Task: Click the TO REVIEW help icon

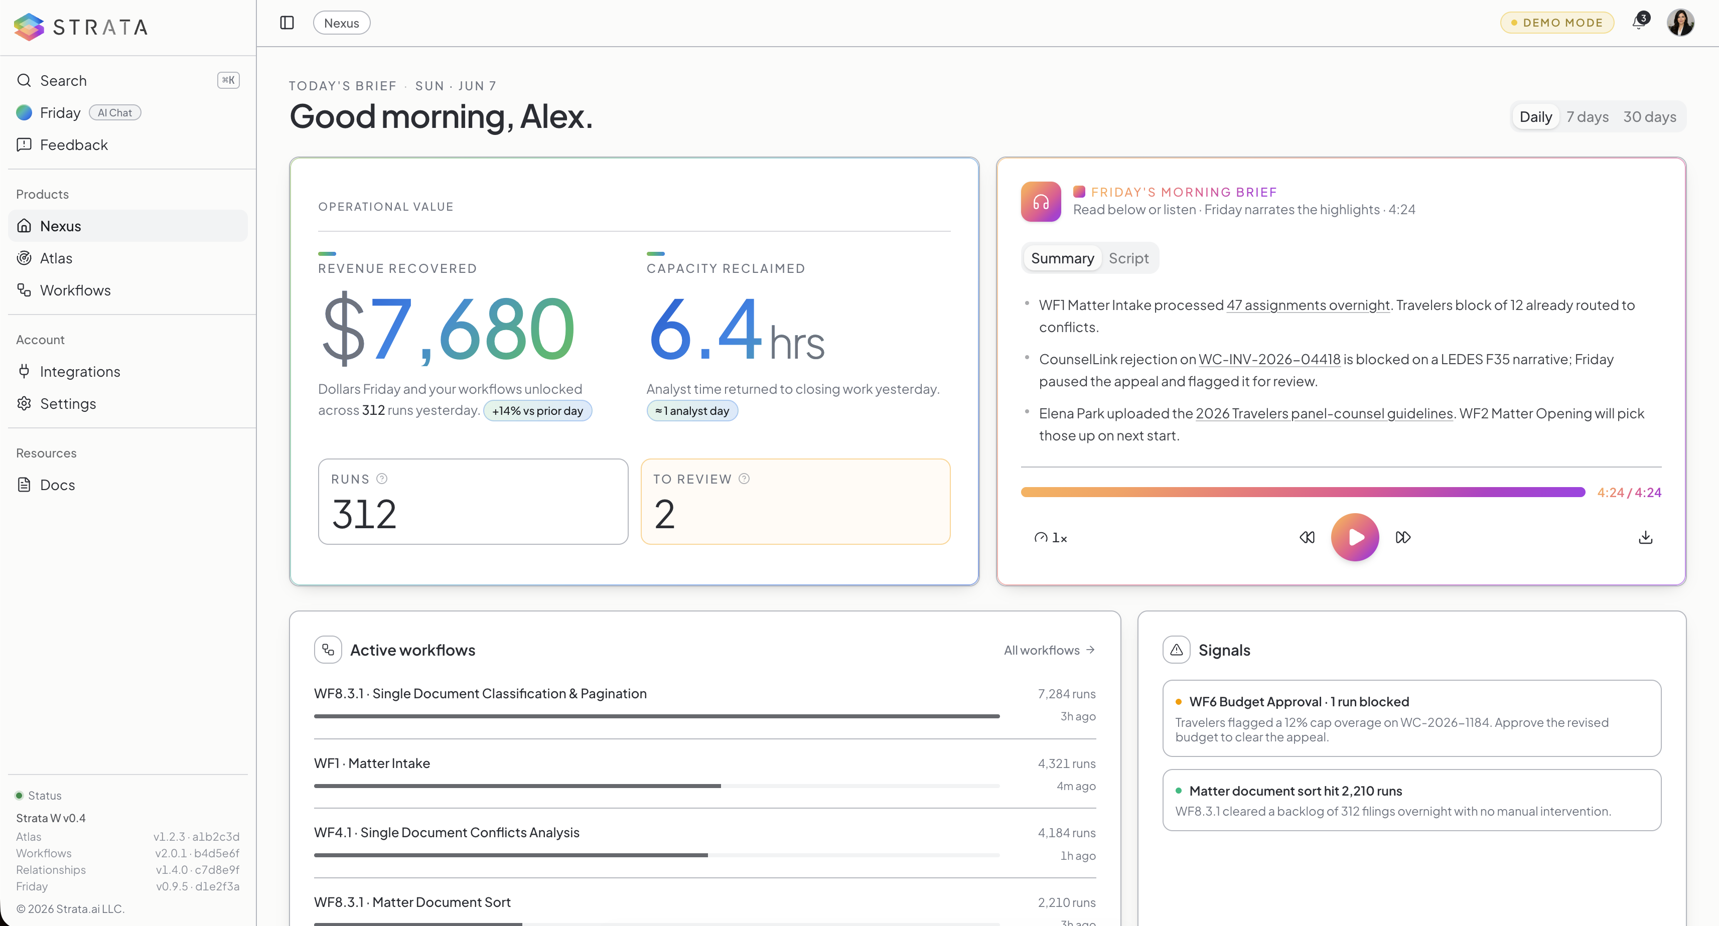Action: (x=744, y=479)
